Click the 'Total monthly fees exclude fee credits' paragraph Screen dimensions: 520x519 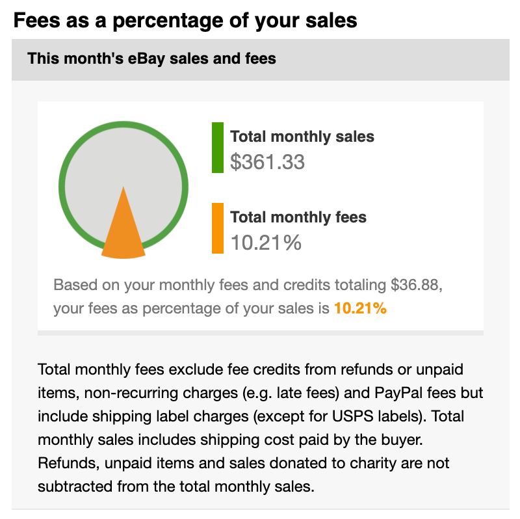[x=261, y=428]
